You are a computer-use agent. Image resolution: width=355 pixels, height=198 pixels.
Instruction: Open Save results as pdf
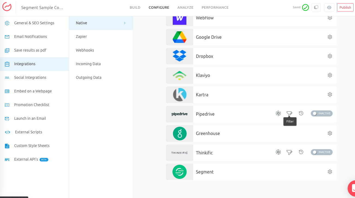coord(34,50)
